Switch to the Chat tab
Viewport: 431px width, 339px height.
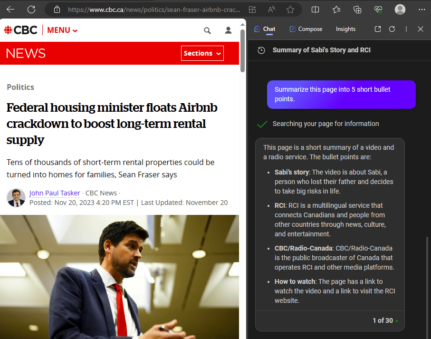[x=265, y=29]
